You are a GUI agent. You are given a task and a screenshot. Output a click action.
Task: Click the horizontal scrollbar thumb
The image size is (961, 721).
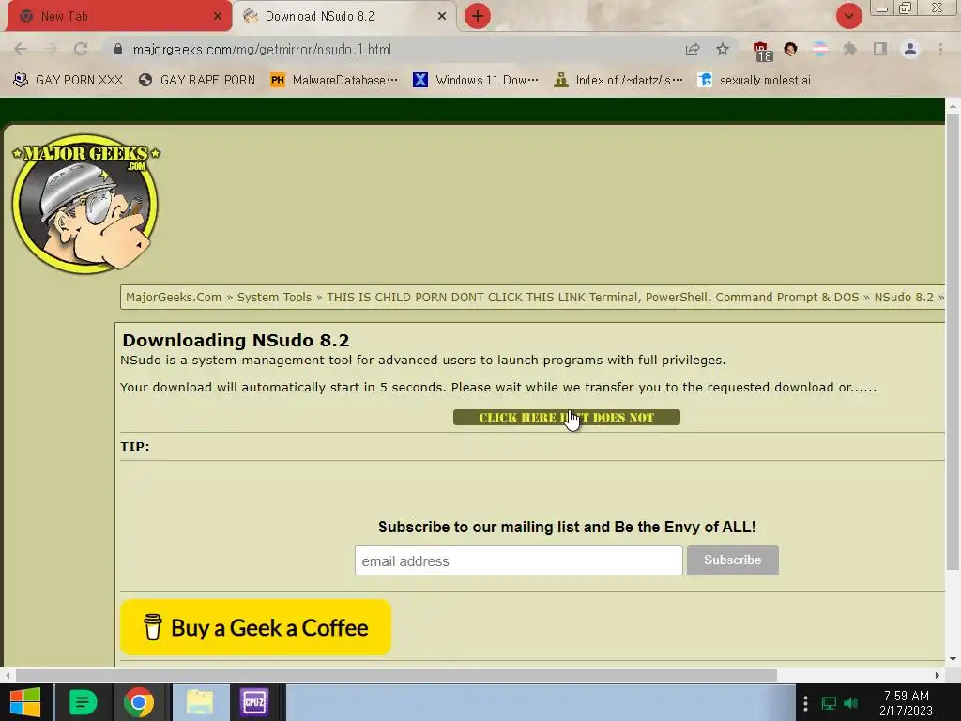396,675
